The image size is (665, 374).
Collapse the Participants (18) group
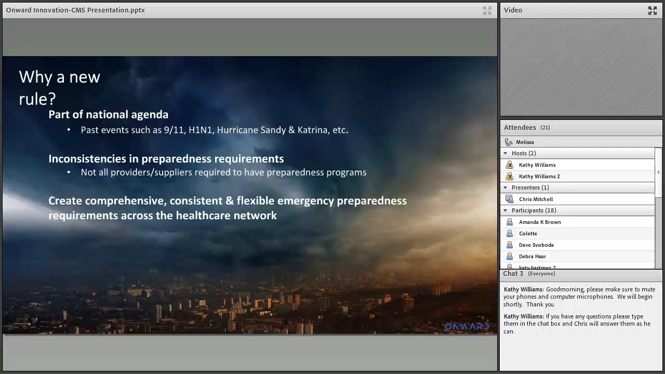coord(505,211)
